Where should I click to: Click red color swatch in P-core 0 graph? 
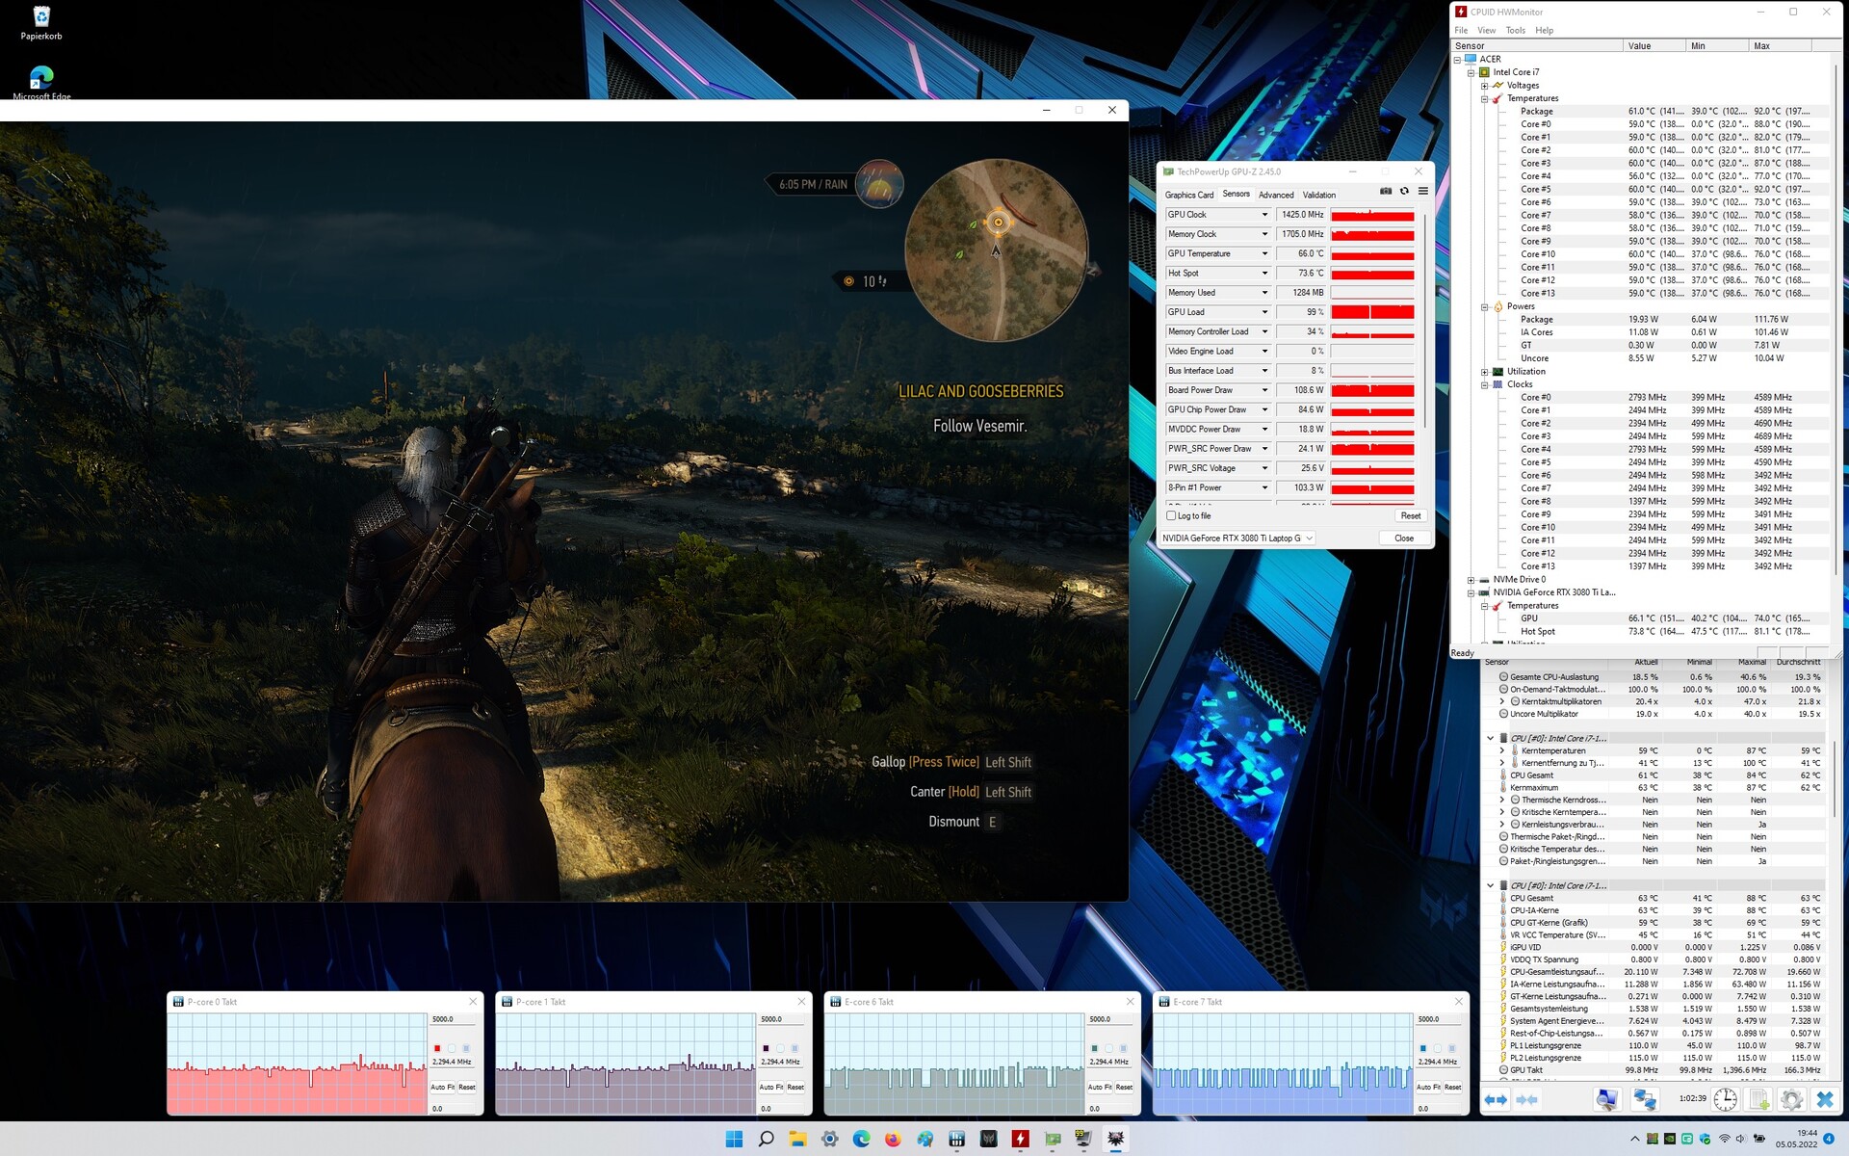click(437, 1048)
